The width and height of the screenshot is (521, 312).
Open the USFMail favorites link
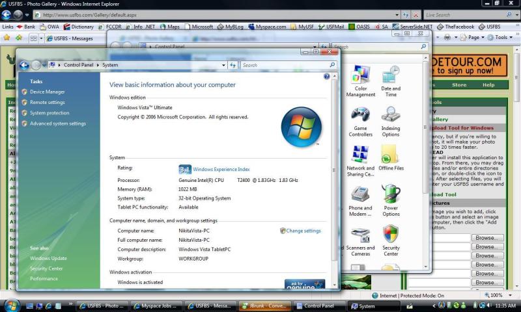[x=331, y=27]
